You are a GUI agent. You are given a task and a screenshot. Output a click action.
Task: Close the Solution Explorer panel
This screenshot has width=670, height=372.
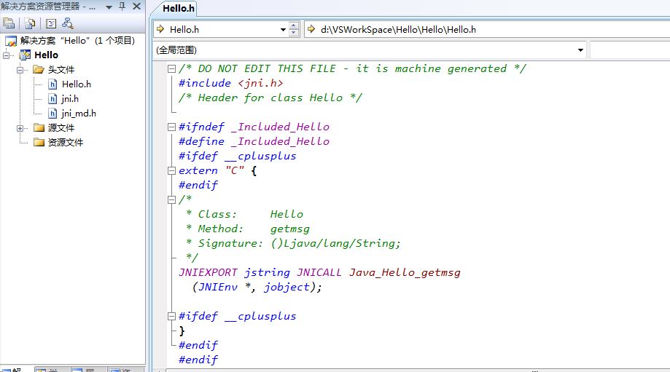tap(136, 7)
